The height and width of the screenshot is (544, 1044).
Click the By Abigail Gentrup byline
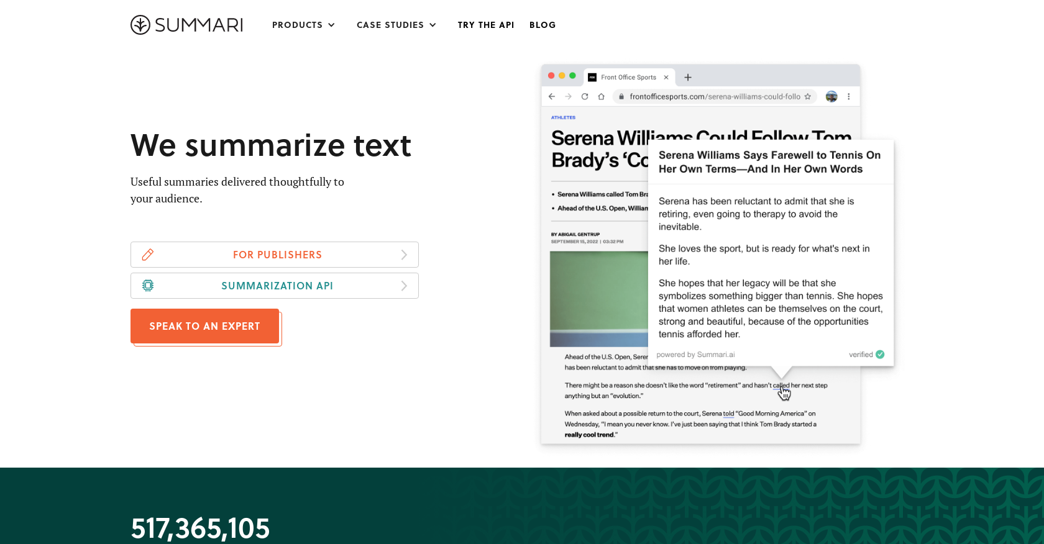pos(575,235)
